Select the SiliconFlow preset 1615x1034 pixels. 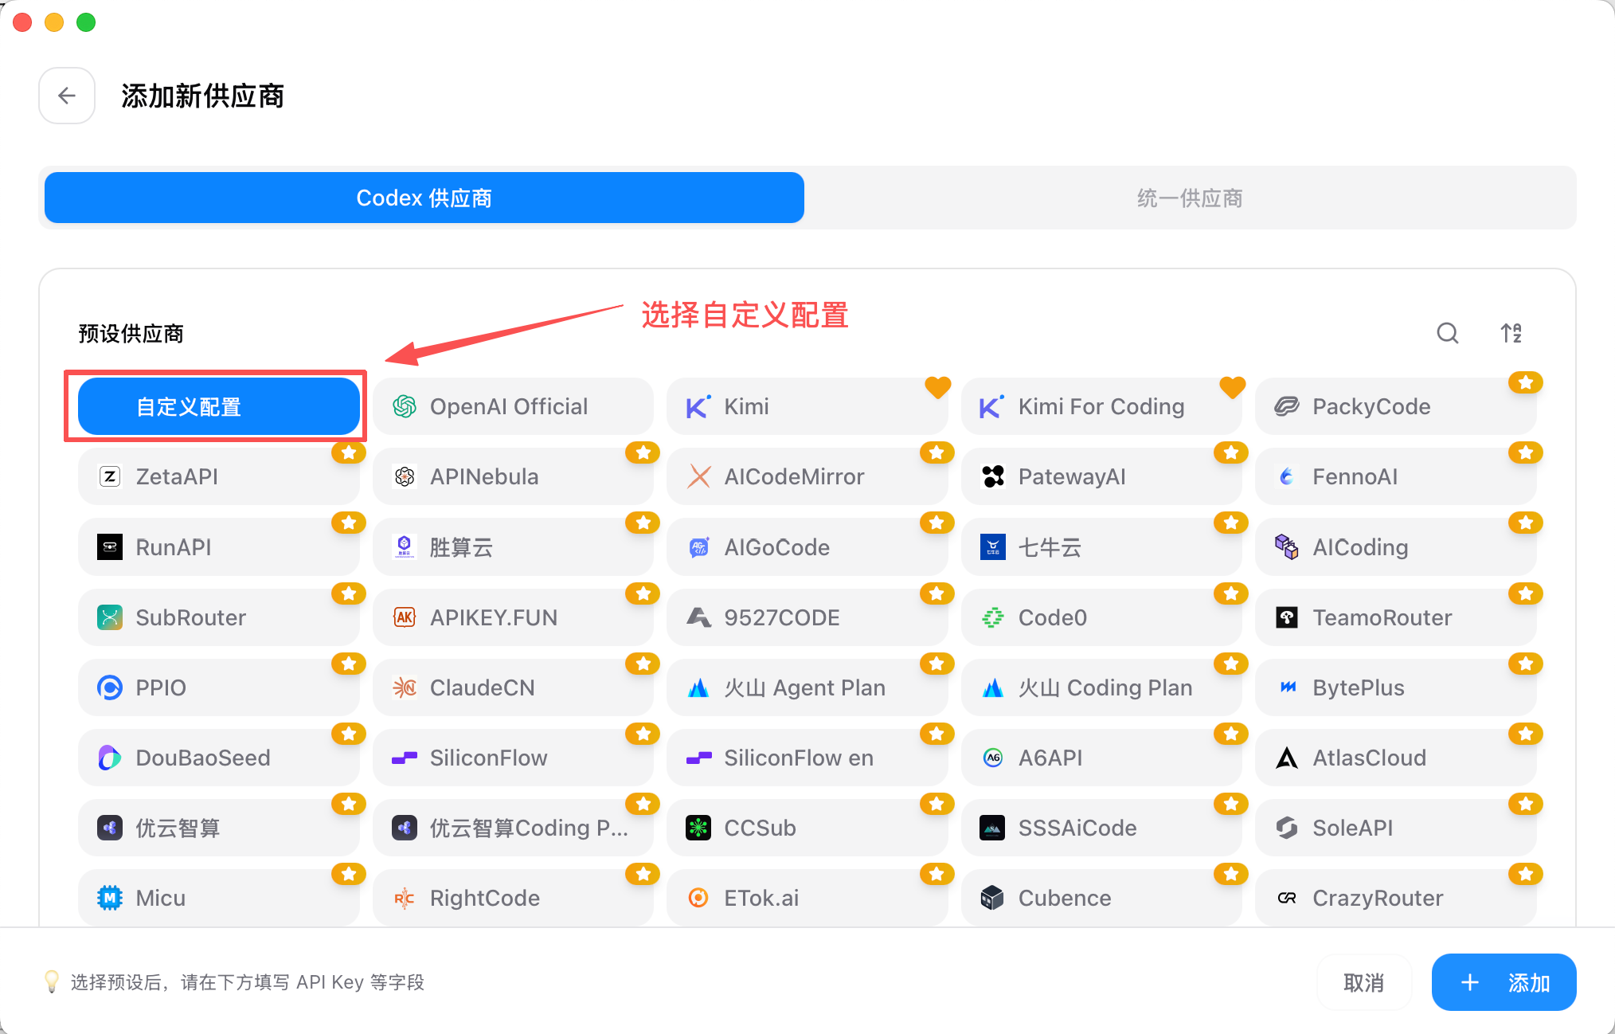pos(513,758)
